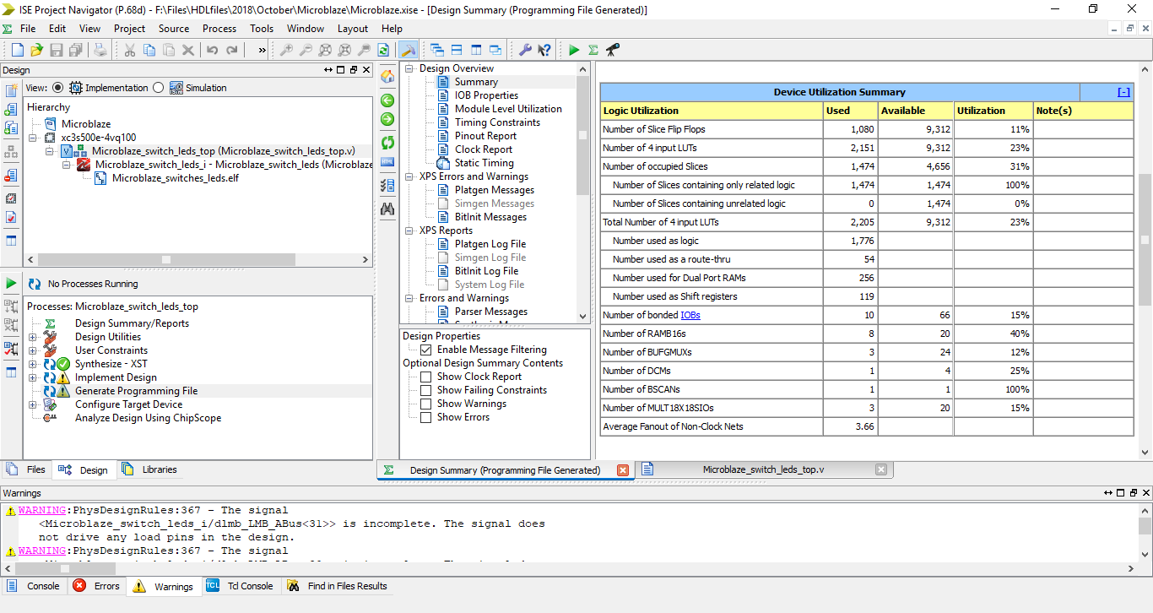Open the Process menu
Image resolution: width=1153 pixels, height=613 pixels.
point(219,29)
